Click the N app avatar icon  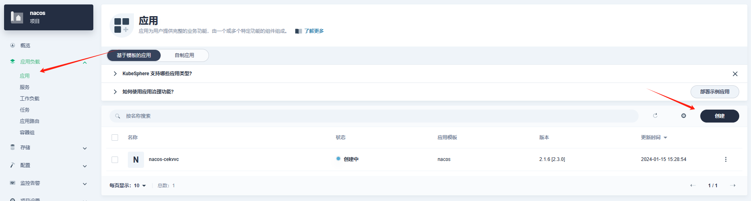(136, 160)
